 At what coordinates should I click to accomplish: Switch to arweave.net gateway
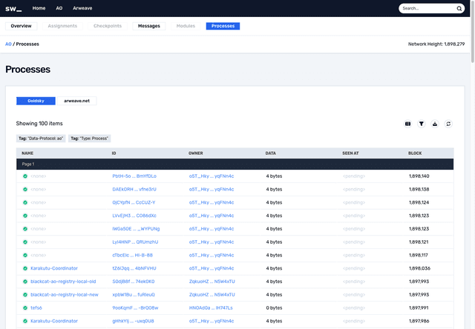pyautogui.click(x=76, y=101)
